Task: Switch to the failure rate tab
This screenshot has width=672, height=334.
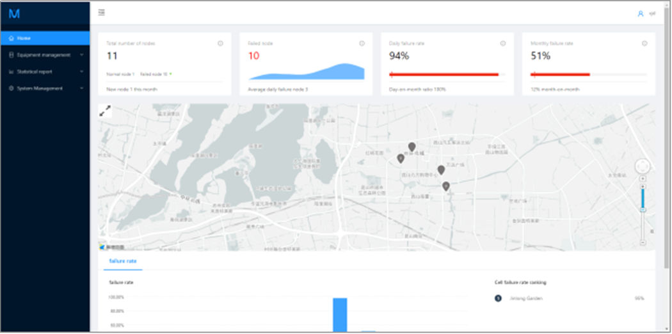Action: click(123, 260)
